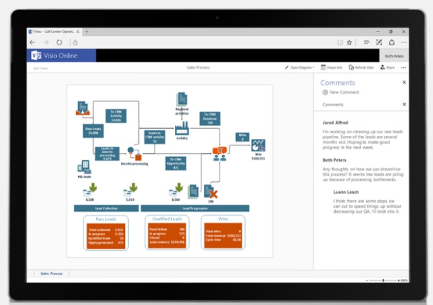Open the Open Diagram dropdown
Image resolution: width=433 pixels, height=305 pixels.
pyautogui.click(x=299, y=68)
